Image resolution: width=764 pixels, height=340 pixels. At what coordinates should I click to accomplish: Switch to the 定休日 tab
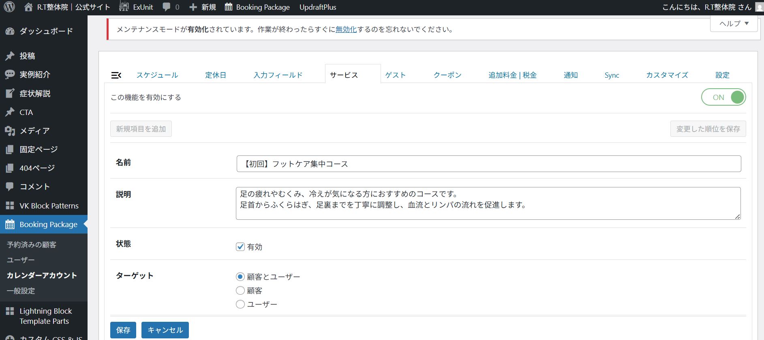pos(216,75)
